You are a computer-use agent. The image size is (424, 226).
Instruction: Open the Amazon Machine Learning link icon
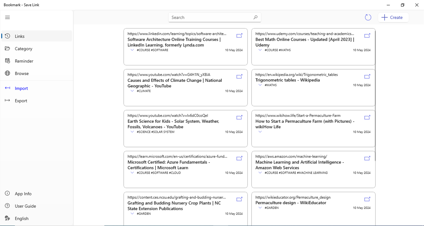(367, 158)
